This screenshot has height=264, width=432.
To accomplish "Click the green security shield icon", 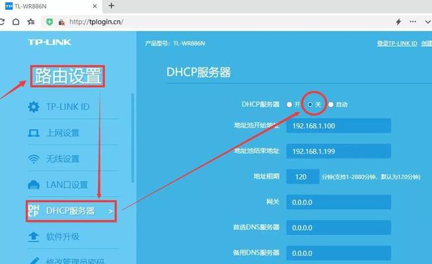I will 50,22.
